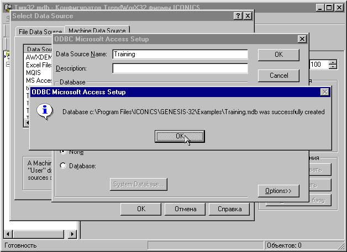Decrease the 100 value with the spinner down arrow
Viewport: 347px width, 252px height.
333,67
